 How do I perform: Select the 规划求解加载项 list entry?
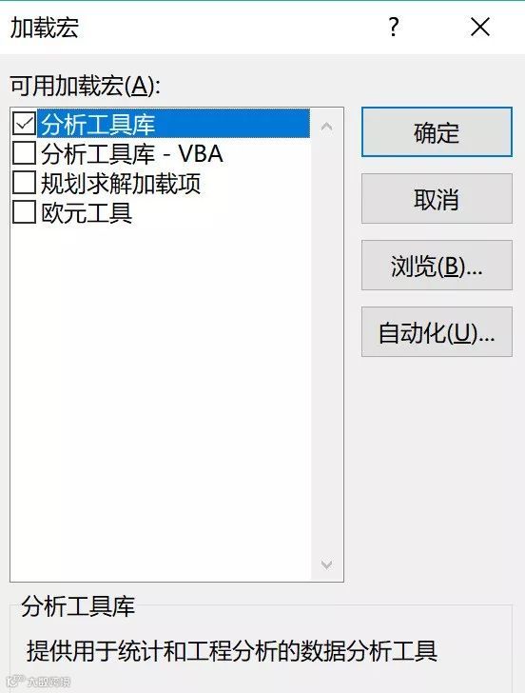click(121, 183)
